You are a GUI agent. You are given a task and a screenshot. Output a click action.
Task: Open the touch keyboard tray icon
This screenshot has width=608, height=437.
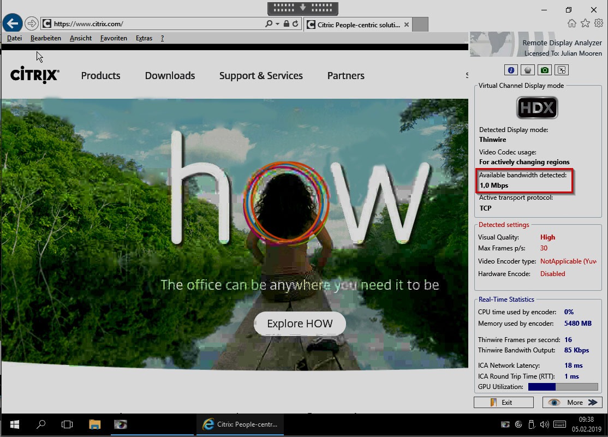coord(559,424)
